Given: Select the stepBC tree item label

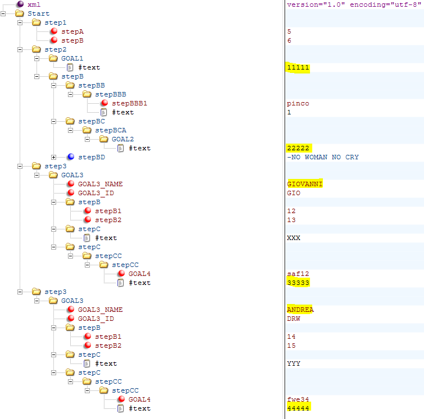Looking at the screenshot, I should pos(91,121).
